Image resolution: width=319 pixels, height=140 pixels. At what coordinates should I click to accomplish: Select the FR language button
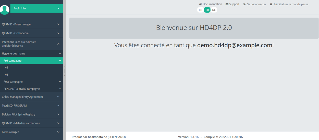pos(207,10)
